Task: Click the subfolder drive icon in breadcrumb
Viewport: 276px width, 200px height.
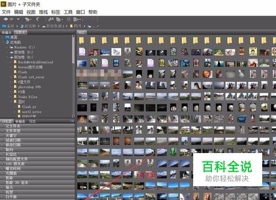Action: tap(89, 26)
